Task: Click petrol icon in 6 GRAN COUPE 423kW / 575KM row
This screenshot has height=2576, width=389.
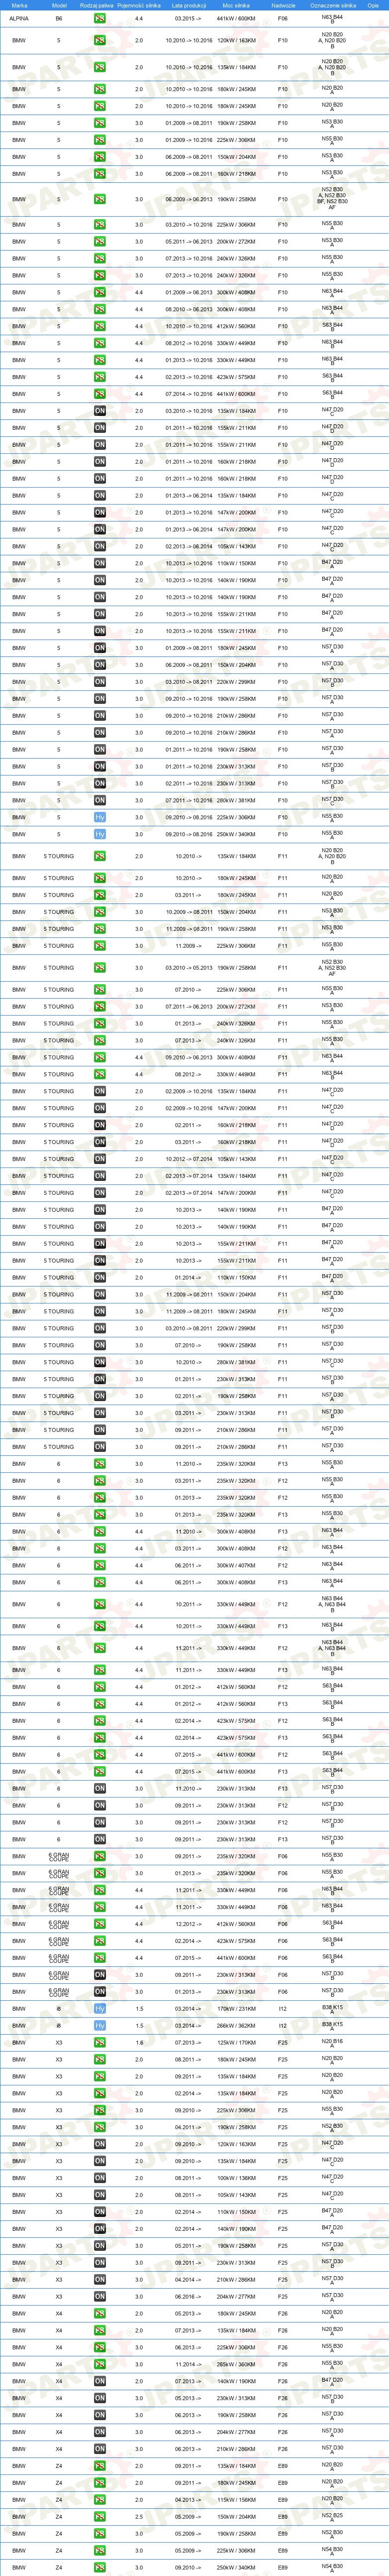Action: [x=100, y=1941]
